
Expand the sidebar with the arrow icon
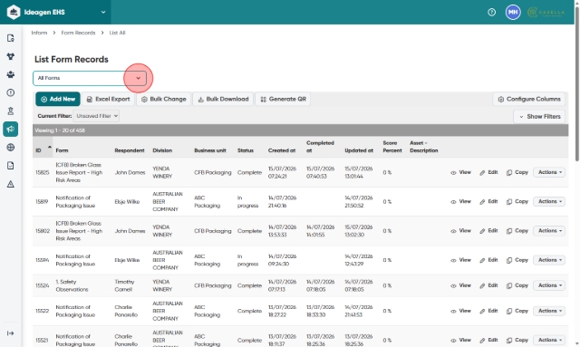10,333
